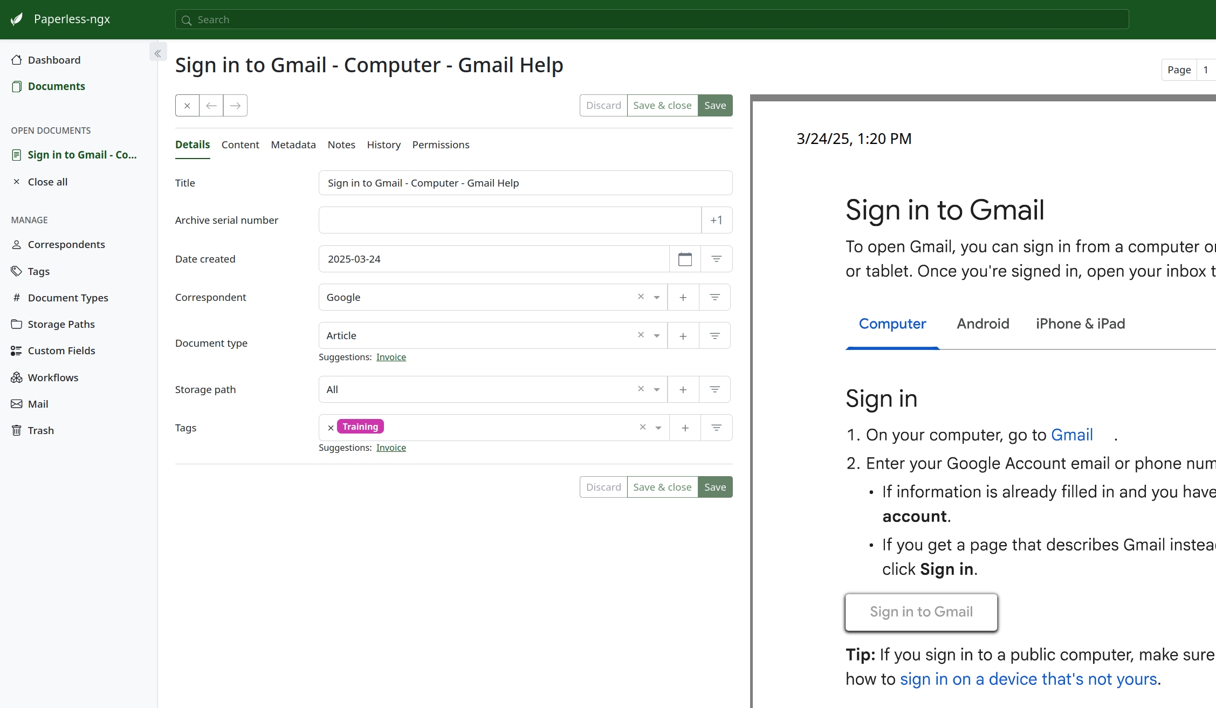
Task: Open Document Types management
Action: click(x=68, y=298)
